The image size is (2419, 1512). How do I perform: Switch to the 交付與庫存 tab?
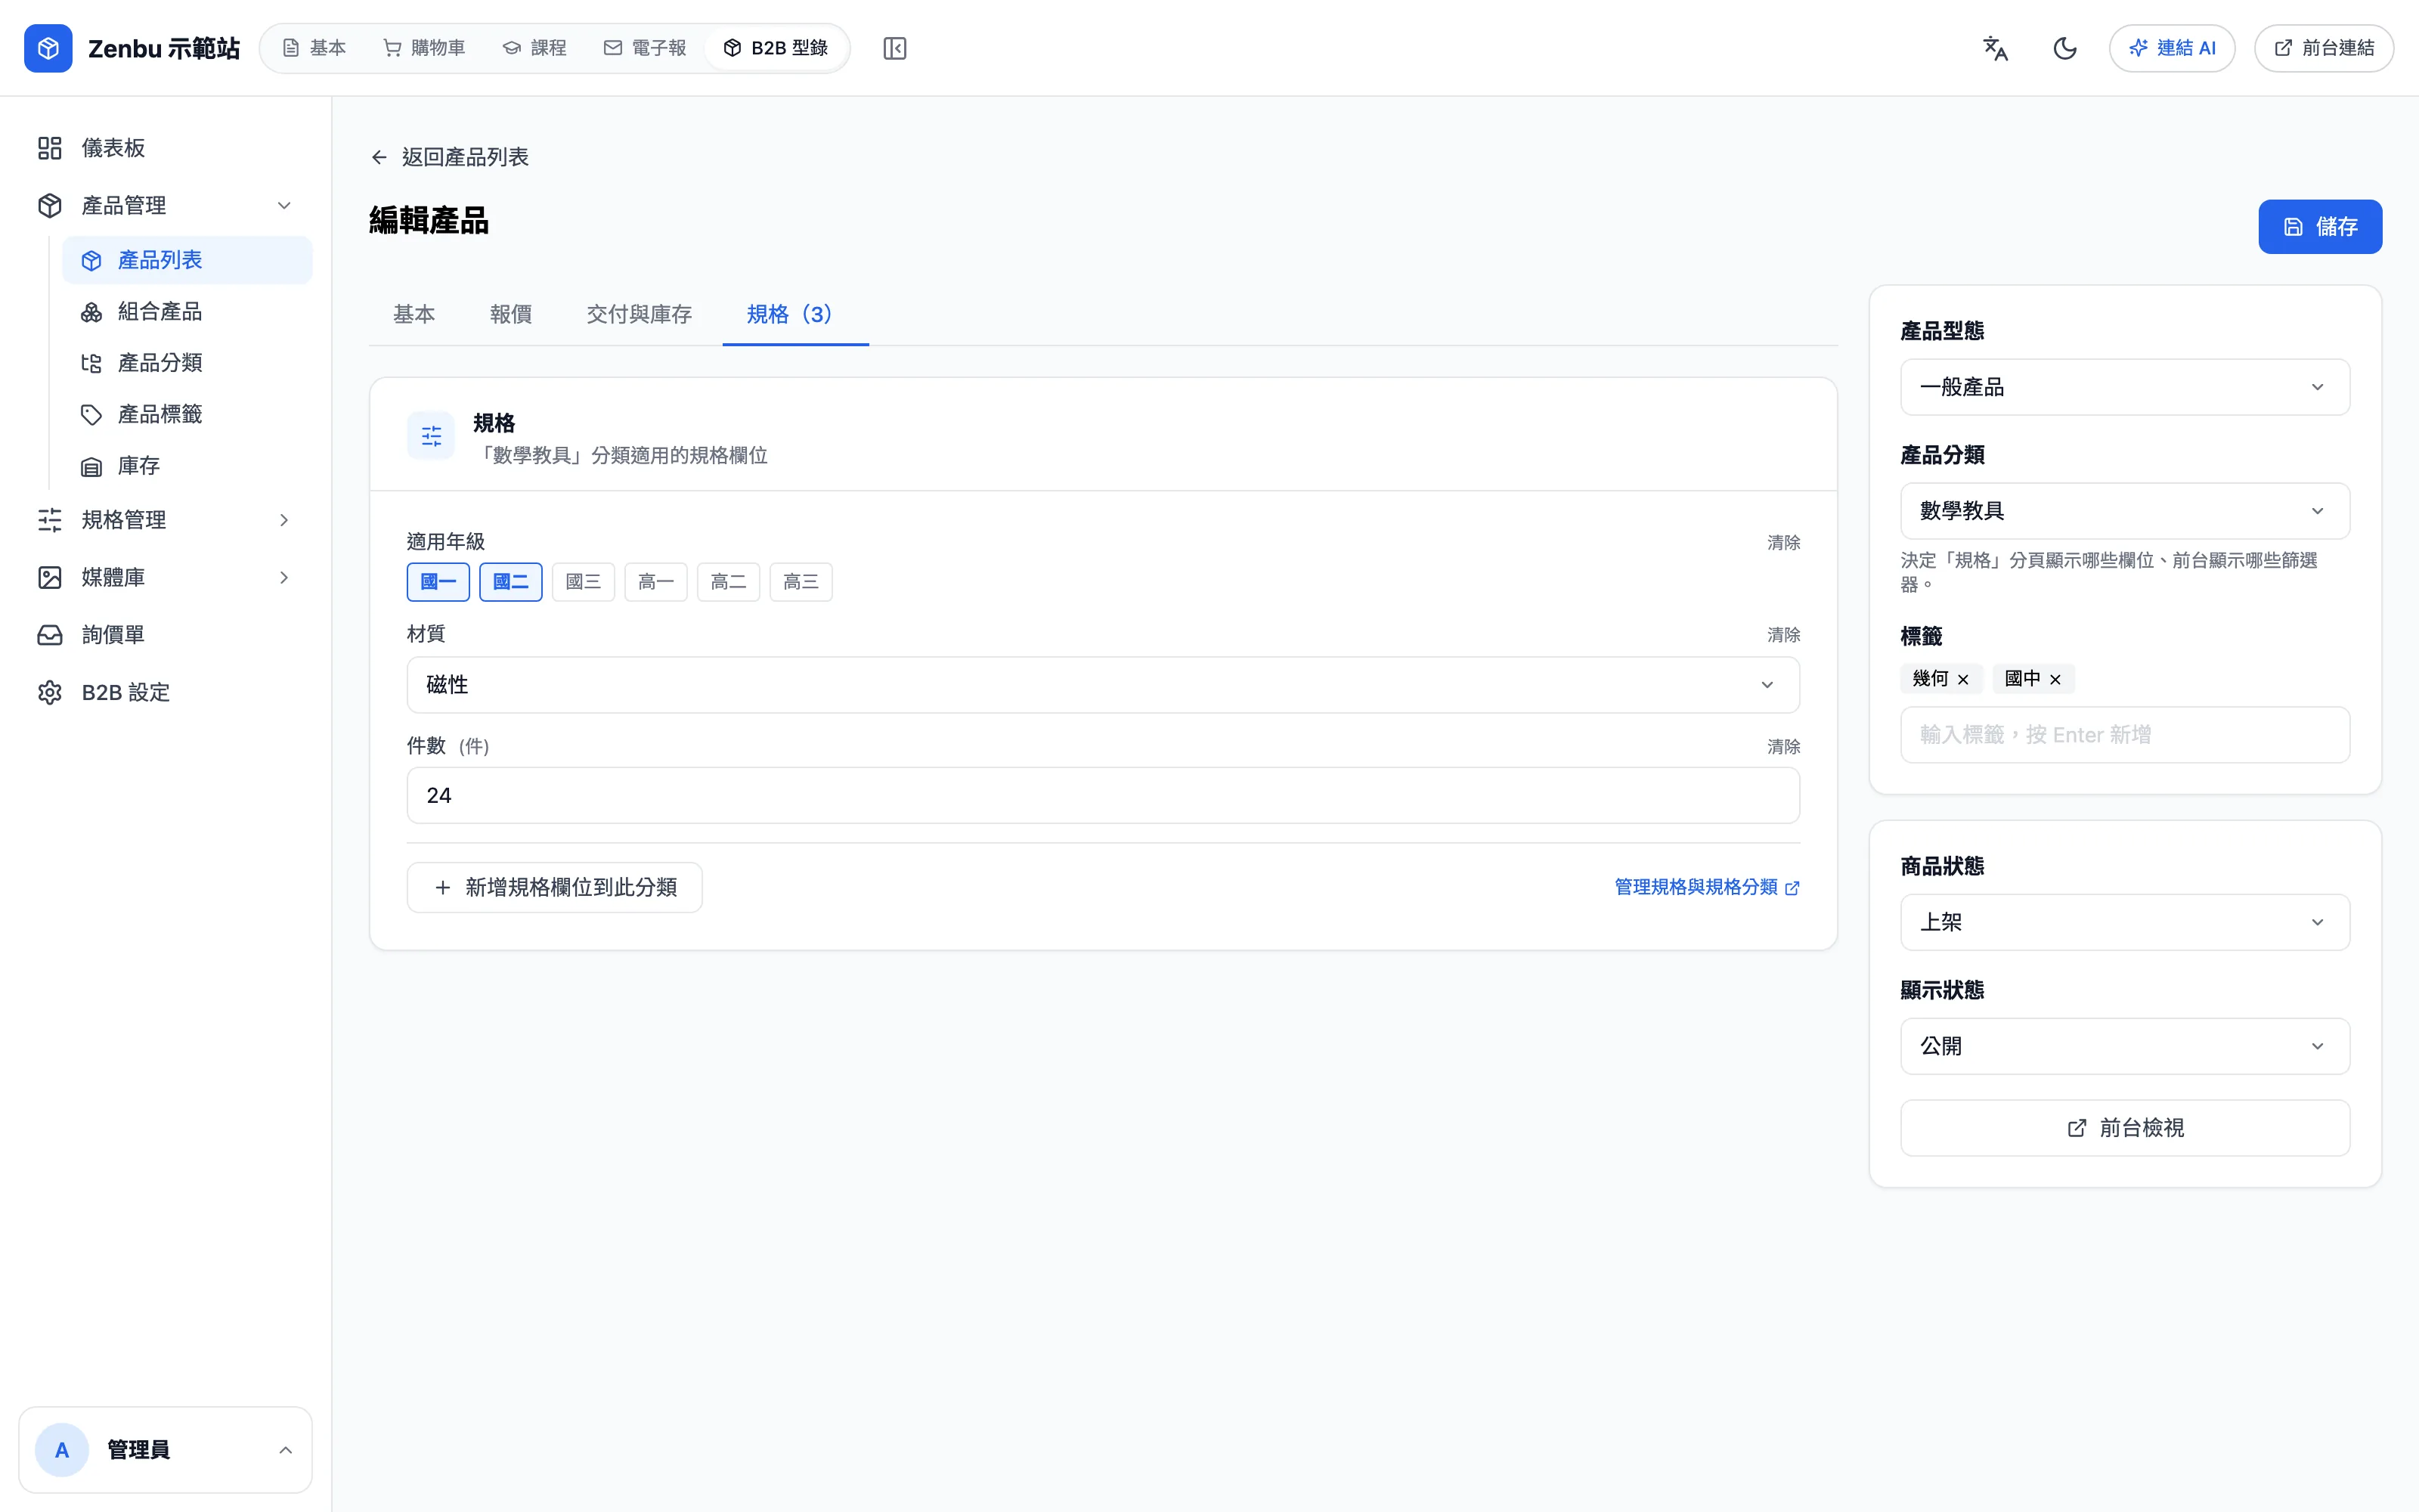pos(639,314)
